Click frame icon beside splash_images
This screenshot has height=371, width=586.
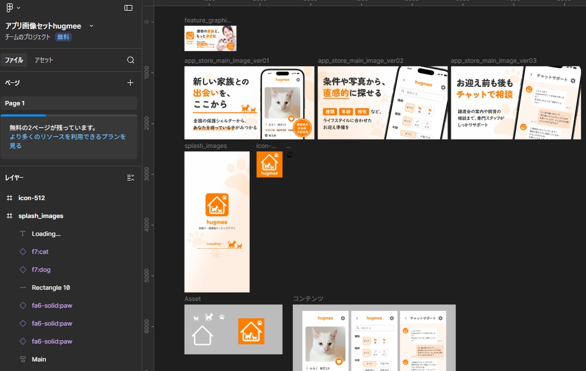click(10, 216)
